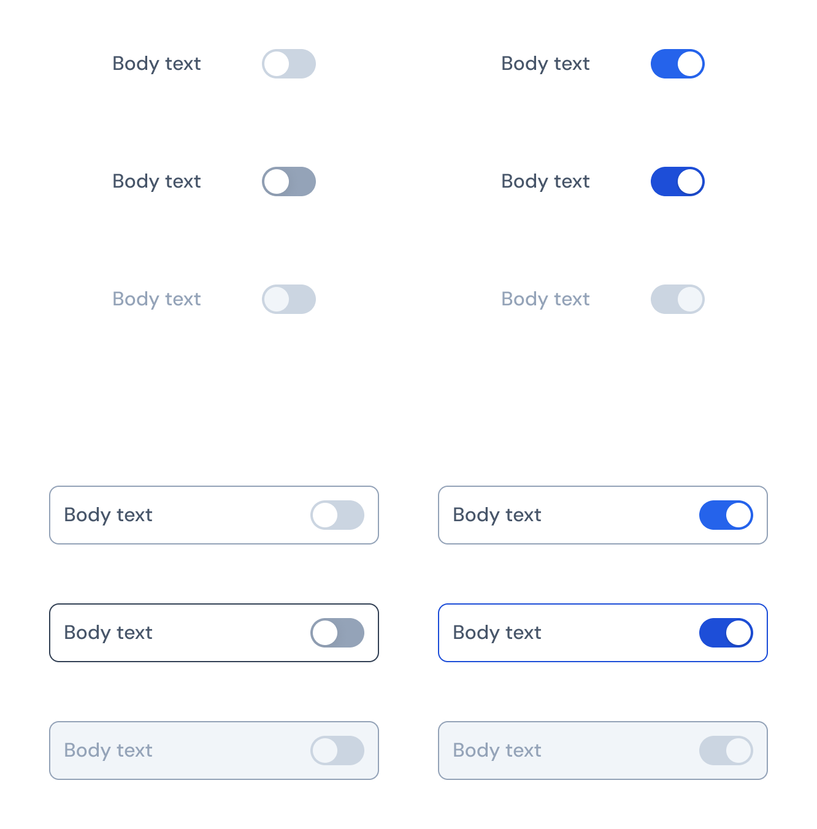Click Body text label beside darker gray borderless toggle
The image size is (817, 829).
(x=156, y=181)
